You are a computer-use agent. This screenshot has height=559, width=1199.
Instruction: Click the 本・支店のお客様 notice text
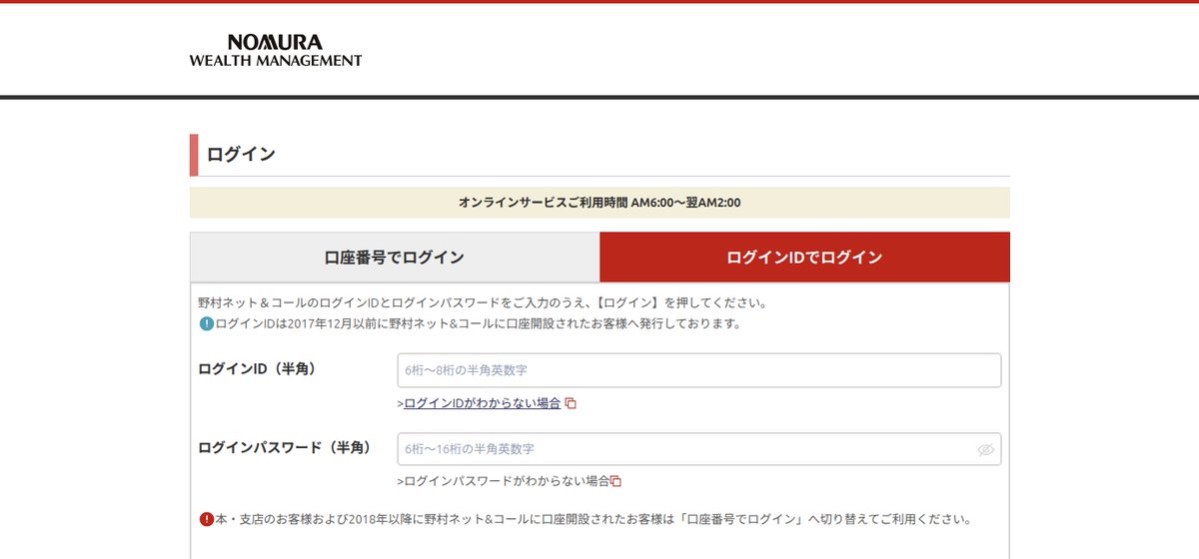click(594, 519)
